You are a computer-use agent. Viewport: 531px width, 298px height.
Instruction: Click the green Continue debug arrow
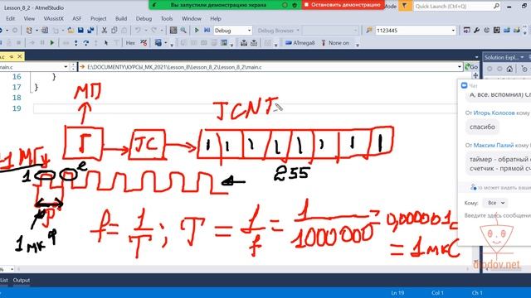point(52,43)
